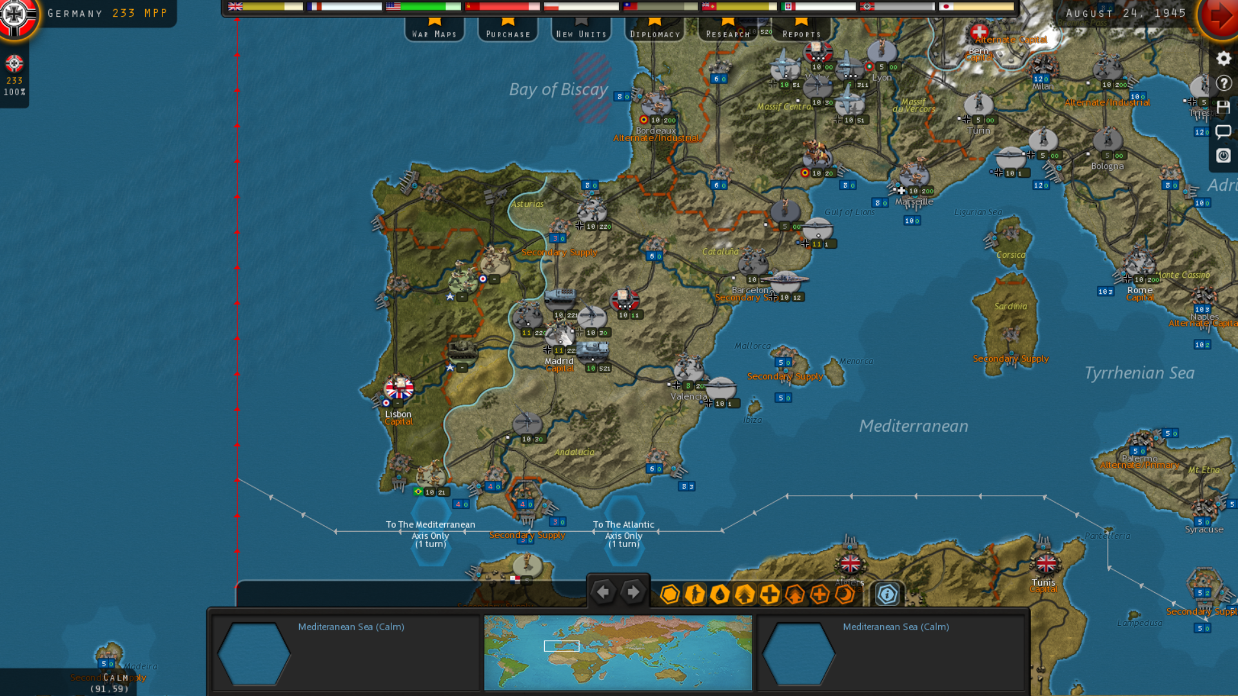The height and width of the screenshot is (696, 1238).
Task: Click the To The Mediterranean transit hex
Action: tap(431, 531)
